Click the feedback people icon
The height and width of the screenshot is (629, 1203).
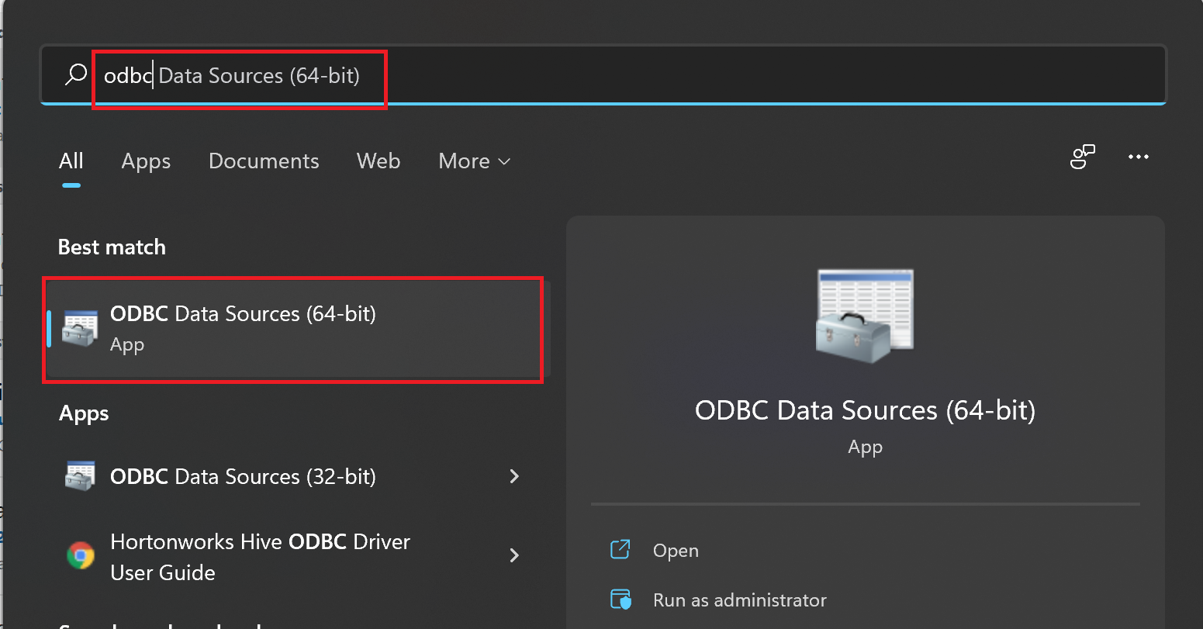click(x=1082, y=157)
